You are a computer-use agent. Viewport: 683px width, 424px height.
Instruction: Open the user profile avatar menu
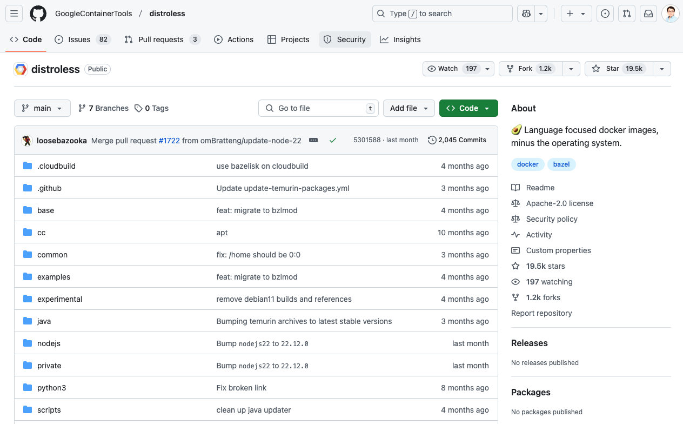tap(671, 14)
